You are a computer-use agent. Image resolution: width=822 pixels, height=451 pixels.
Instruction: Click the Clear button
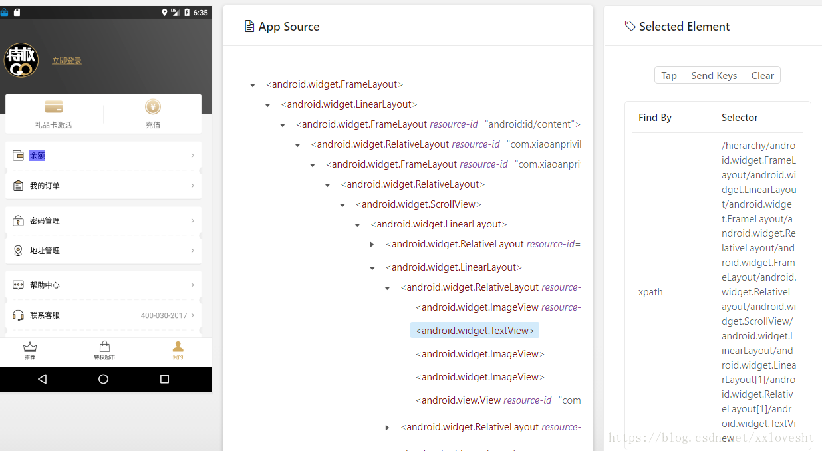pyautogui.click(x=762, y=76)
